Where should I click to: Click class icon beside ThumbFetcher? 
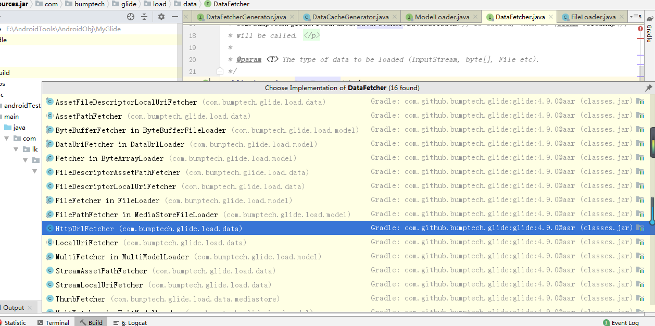[49, 299]
